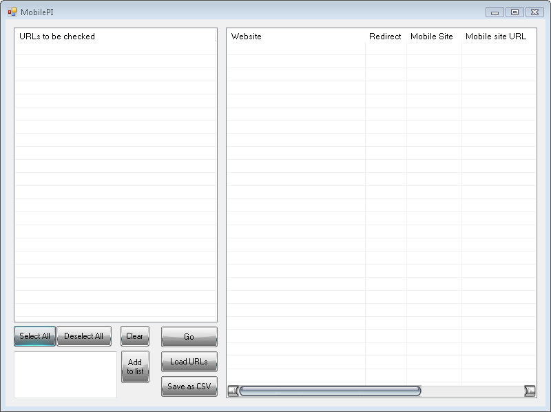551x412 pixels.
Task: Export results with Save as CSV
Action: [189, 387]
